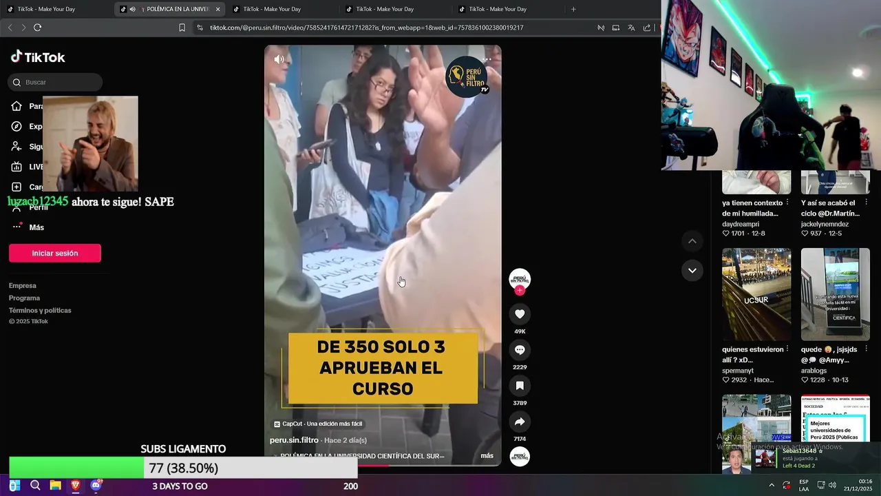Click the browser translate icon
The image size is (881, 496).
pos(631,28)
